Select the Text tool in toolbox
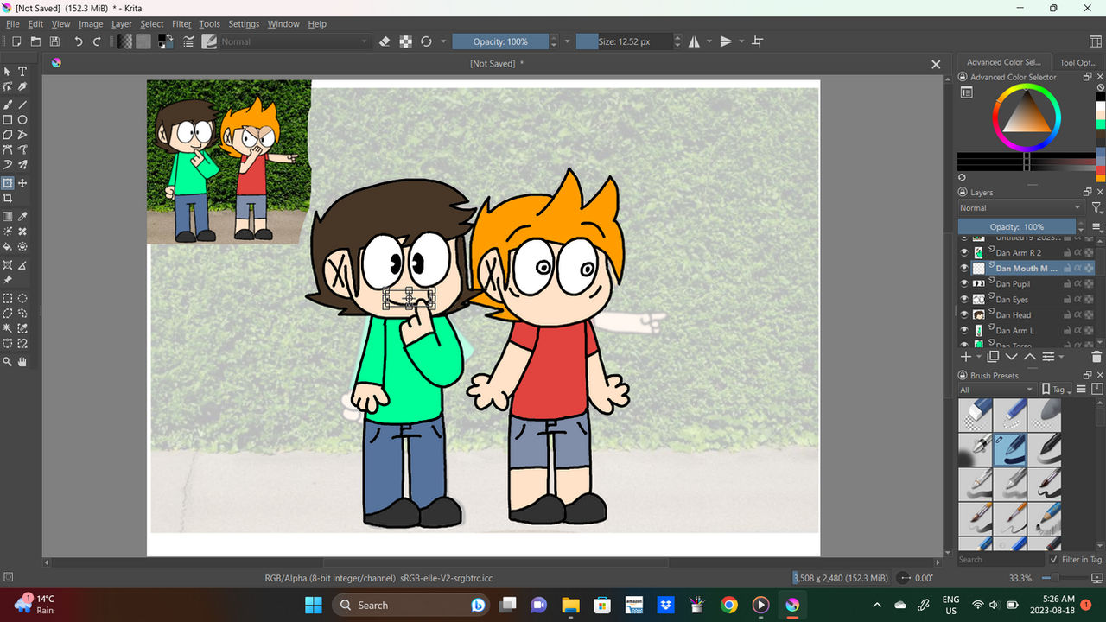 [x=22, y=72]
